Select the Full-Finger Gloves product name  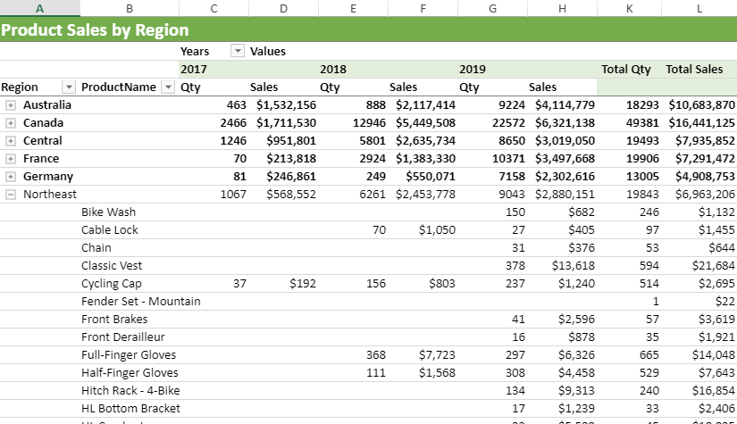point(129,354)
